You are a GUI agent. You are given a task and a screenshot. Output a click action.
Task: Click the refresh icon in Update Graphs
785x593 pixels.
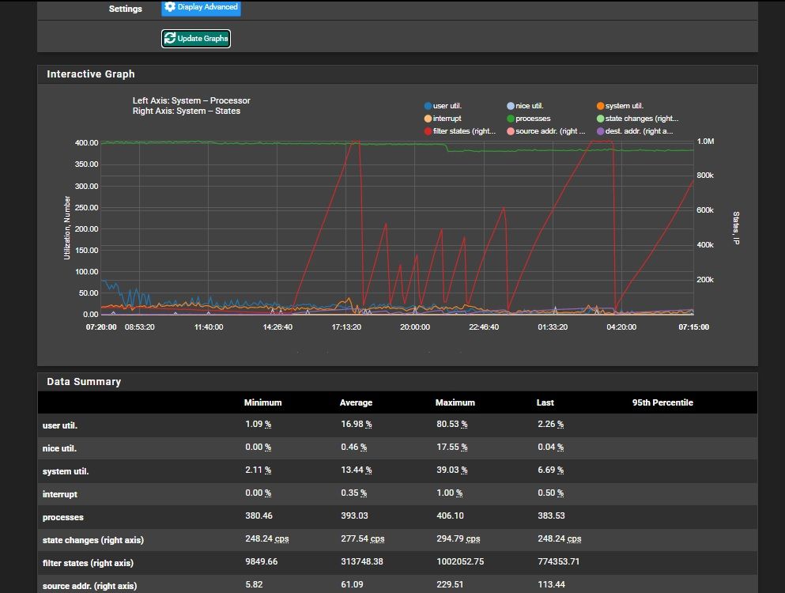click(x=170, y=38)
